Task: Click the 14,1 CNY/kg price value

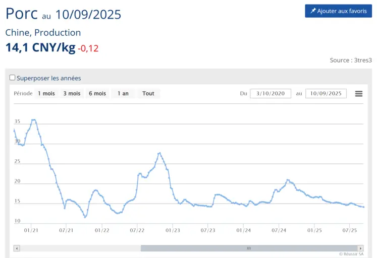Action: pos(40,47)
